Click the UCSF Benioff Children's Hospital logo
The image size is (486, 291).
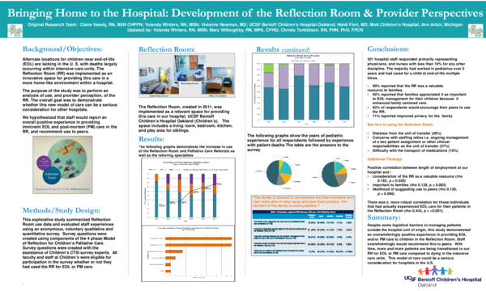[443, 276]
